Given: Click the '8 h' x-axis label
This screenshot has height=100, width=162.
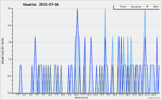Looking at the screenshot, I should (x=63, y=95).
